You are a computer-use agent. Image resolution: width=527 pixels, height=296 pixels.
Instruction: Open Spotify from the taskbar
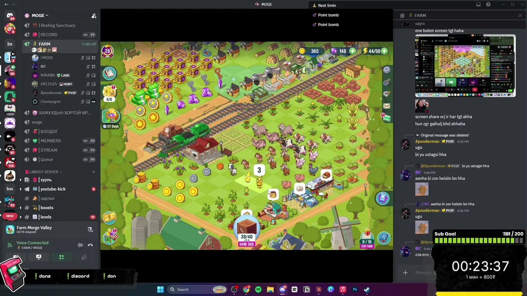258,289
